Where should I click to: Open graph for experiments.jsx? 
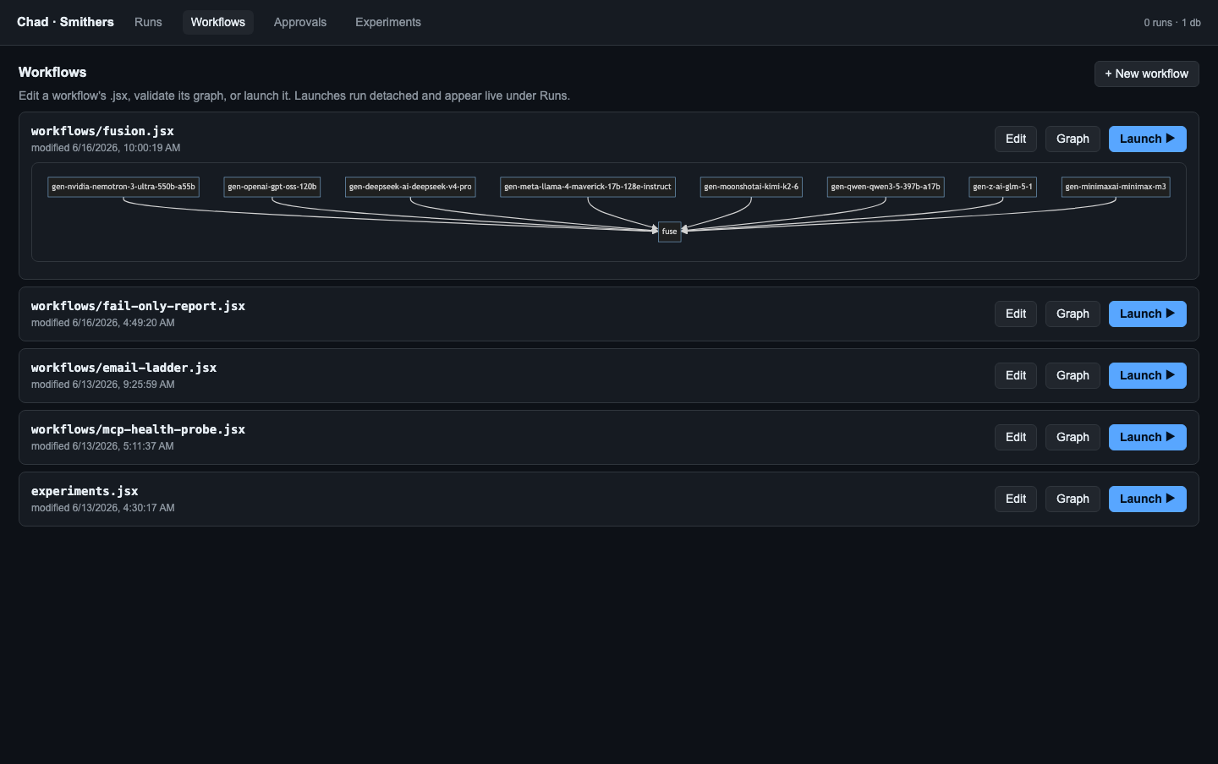[1073, 499]
